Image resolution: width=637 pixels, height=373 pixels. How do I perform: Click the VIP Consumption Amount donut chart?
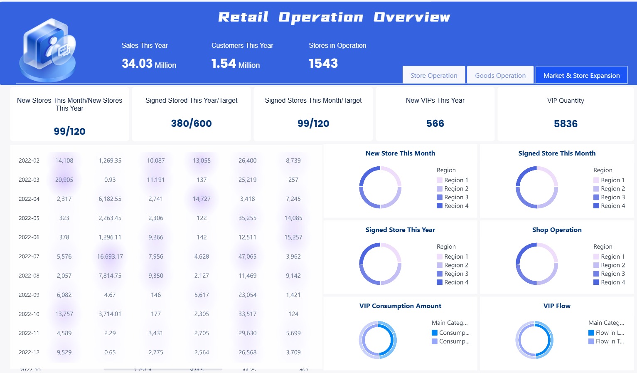pyautogui.click(x=378, y=340)
